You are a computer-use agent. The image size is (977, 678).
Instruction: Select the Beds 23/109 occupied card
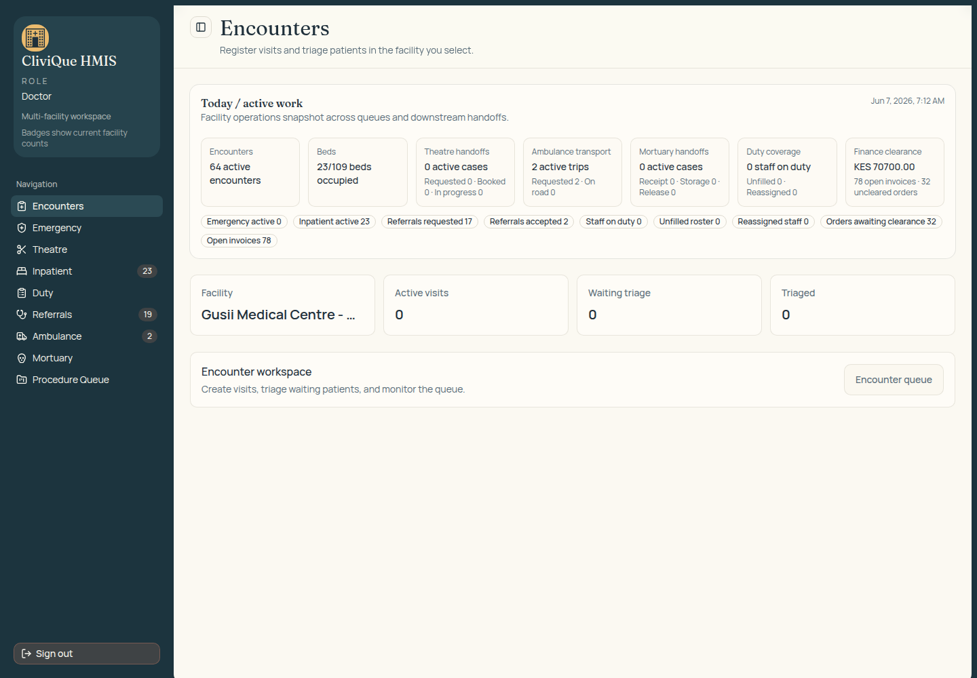click(x=358, y=172)
